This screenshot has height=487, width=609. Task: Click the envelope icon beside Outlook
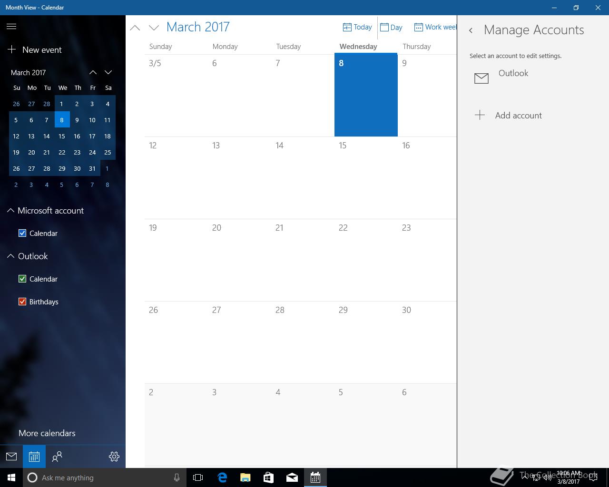[x=481, y=78]
